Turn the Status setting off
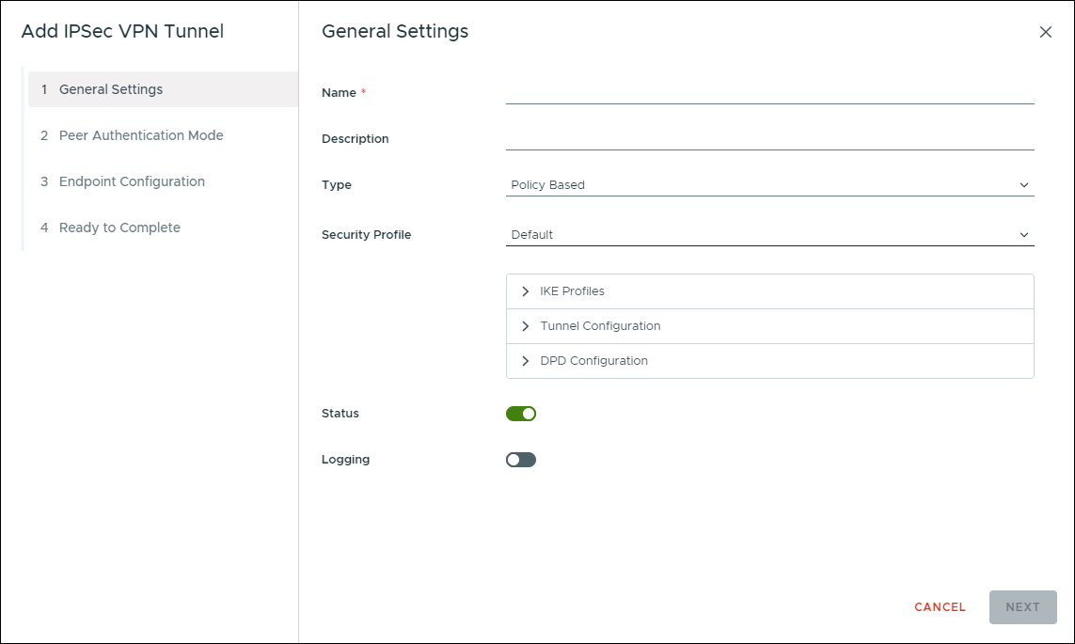 coord(520,413)
